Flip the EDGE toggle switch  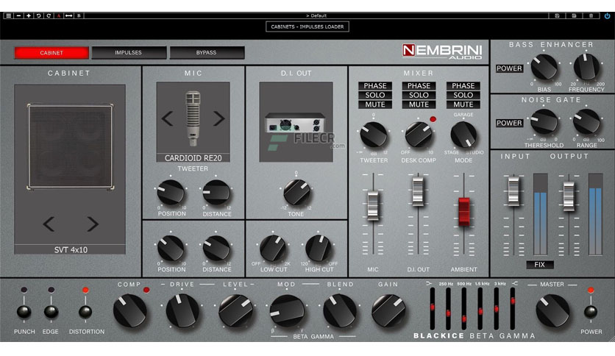point(51,312)
